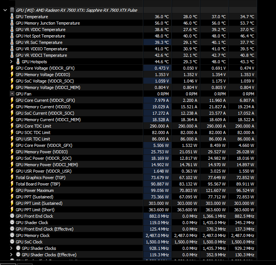This screenshot has height=265, width=276.
Task: Click lightning icon beside GPU Power Maximum
Action: pyautogui.click(x=12, y=190)
